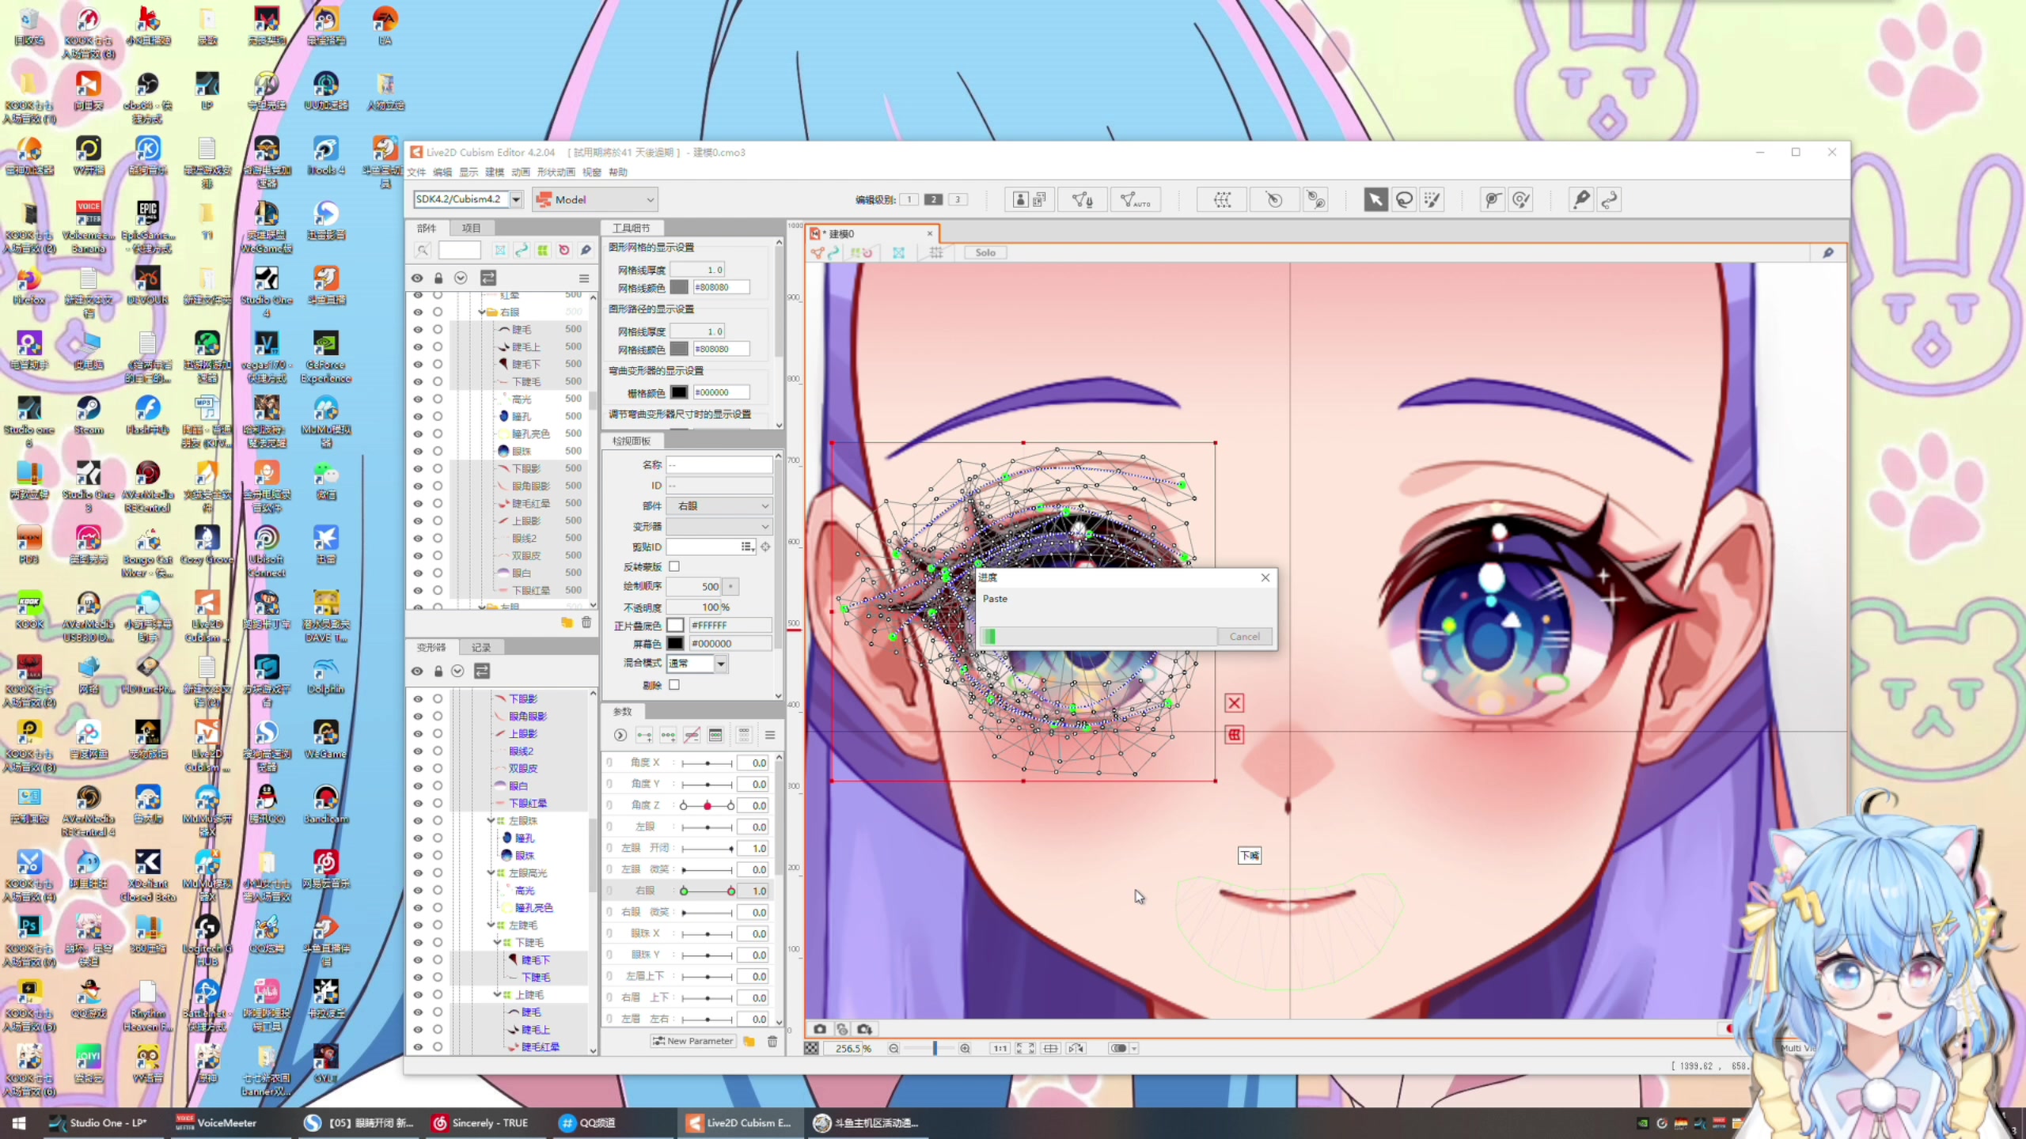
Task: Click the swap icon in the parts panel
Action: pyautogui.click(x=488, y=278)
